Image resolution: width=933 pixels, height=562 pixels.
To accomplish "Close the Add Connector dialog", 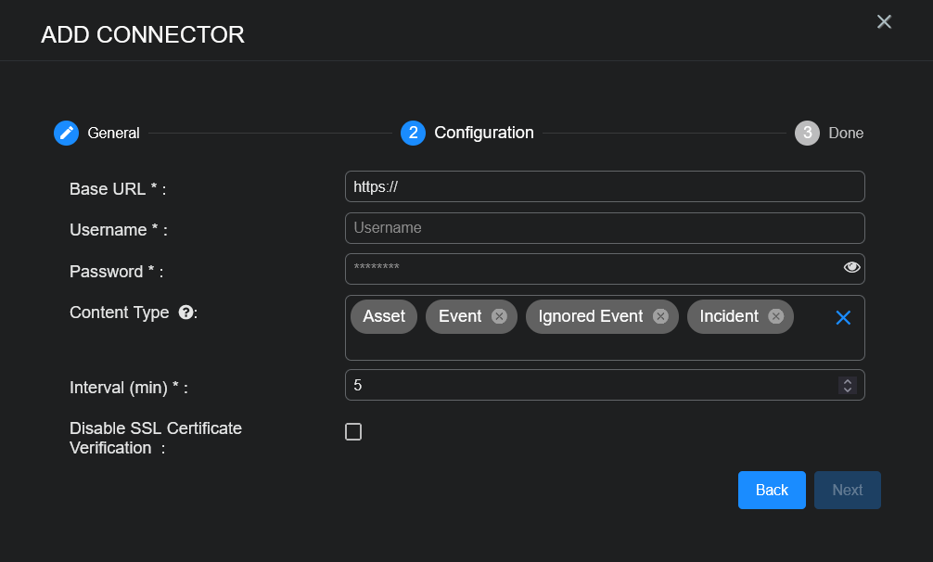I will click(884, 21).
